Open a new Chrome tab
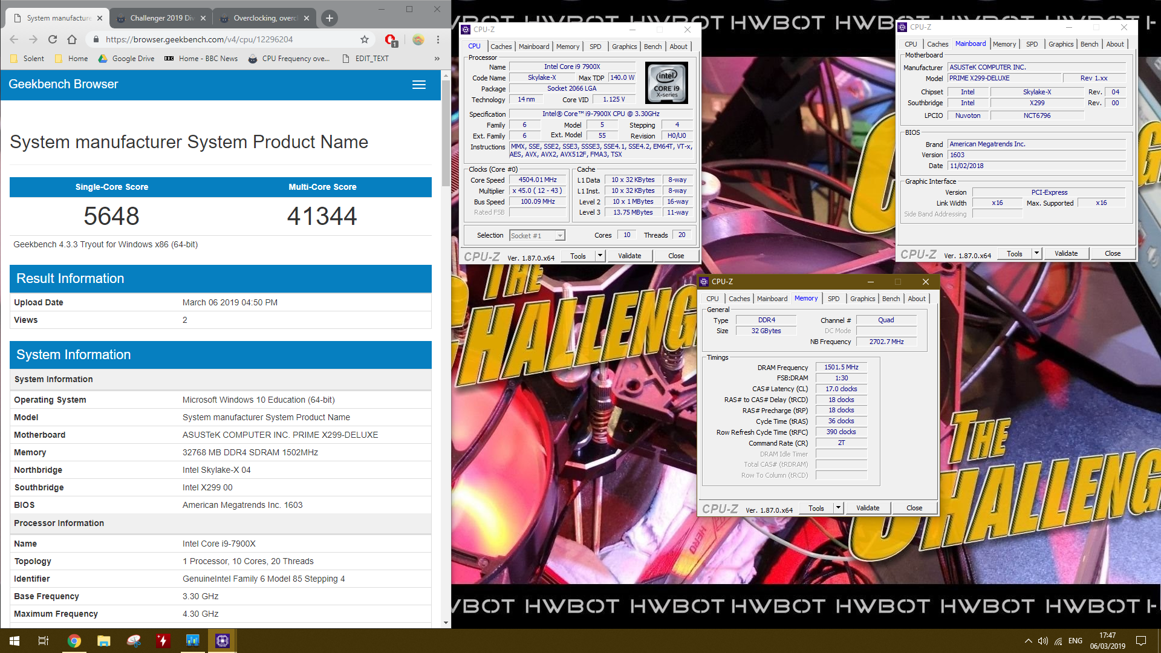Screen dimensions: 1161x653 tap(330, 18)
